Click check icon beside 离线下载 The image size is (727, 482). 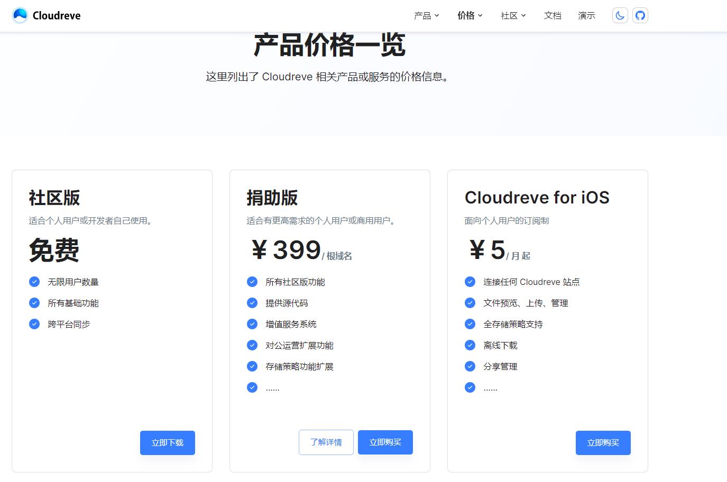tap(470, 345)
